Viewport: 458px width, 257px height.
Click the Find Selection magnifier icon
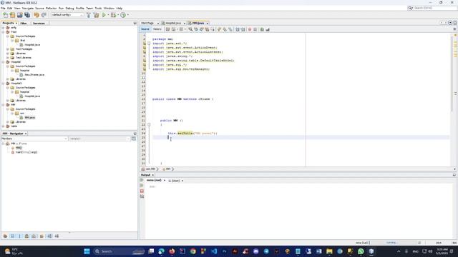coord(190,29)
